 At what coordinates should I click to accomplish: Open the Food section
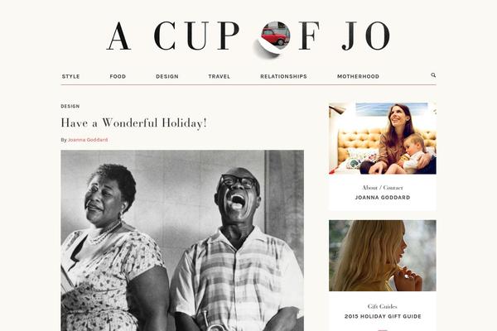(118, 76)
